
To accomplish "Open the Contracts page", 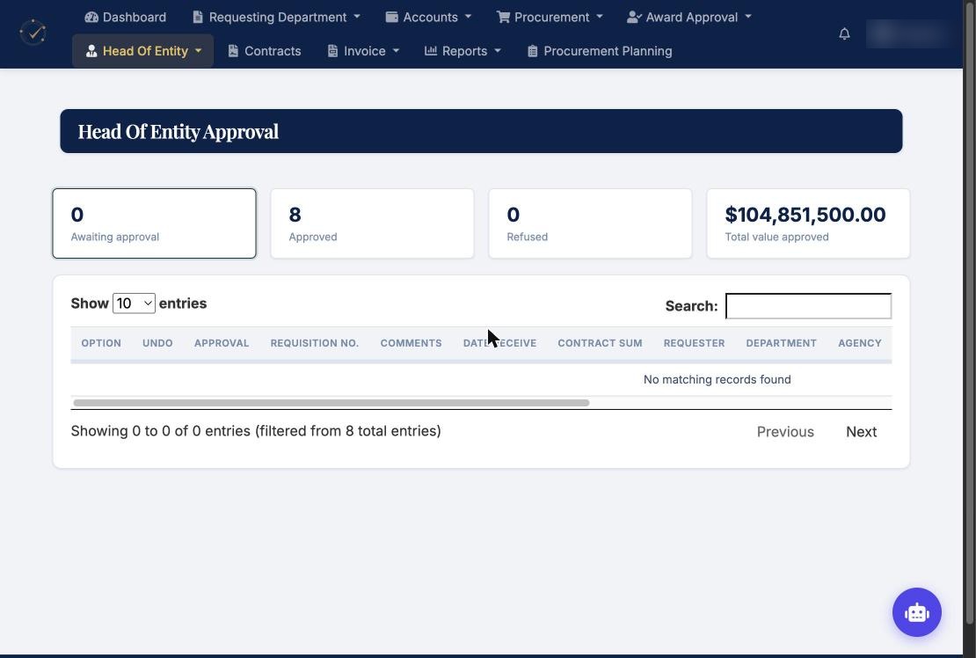I will coord(265,51).
